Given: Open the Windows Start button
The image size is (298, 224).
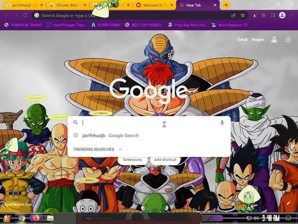Looking at the screenshot, I should pyautogui.click(x=7, y=218).
